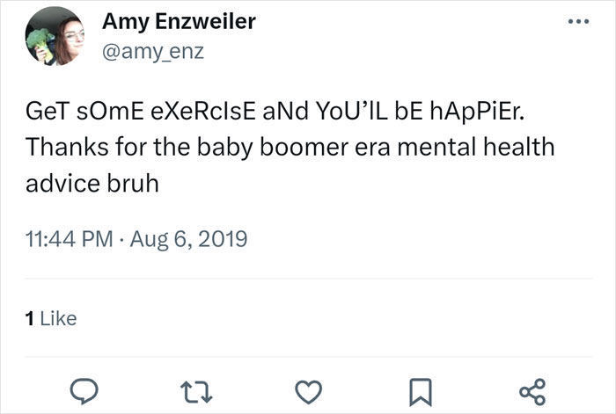Like the tweet with the heart icon
This screenshot has width=616, height=414.
pos(308,392)
